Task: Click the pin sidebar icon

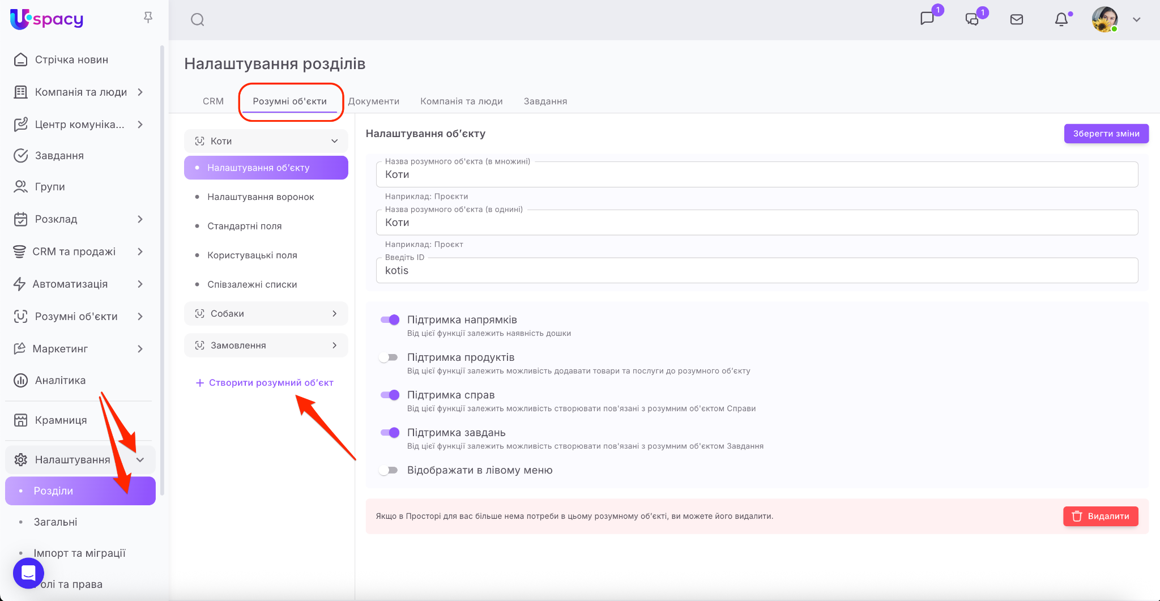Action: tap(148, 18)
